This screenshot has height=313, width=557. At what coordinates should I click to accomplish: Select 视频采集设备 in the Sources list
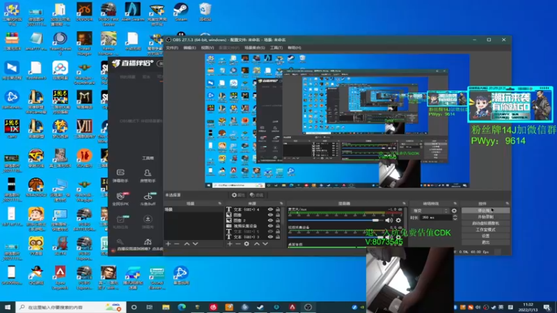[246, 225]
